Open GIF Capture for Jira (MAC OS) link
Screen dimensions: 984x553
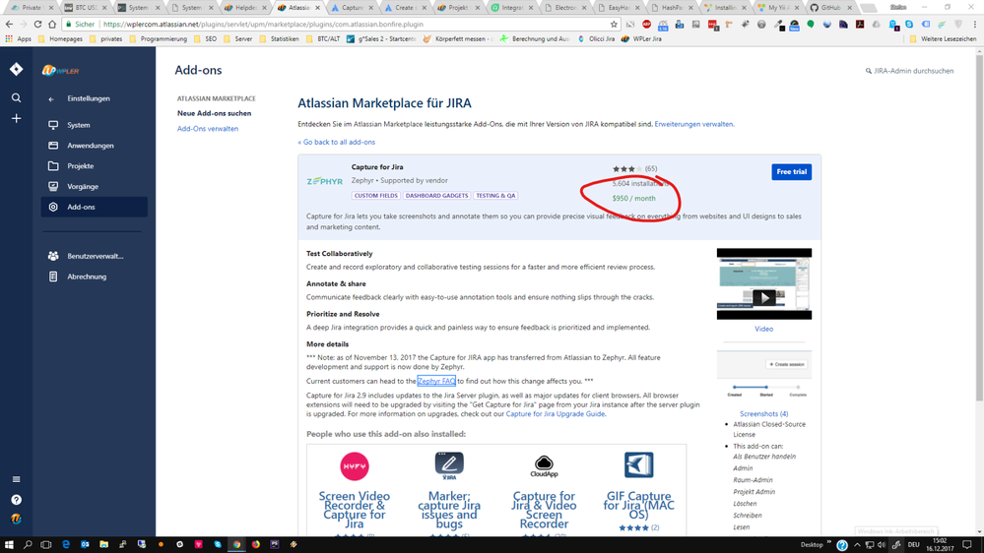pyautogui.click(x=639, y=506)
